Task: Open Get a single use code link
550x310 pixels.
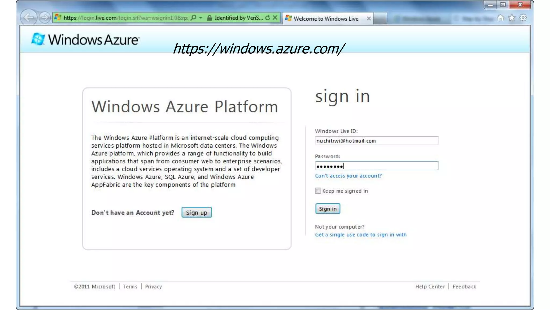Action: pos(361,235)
